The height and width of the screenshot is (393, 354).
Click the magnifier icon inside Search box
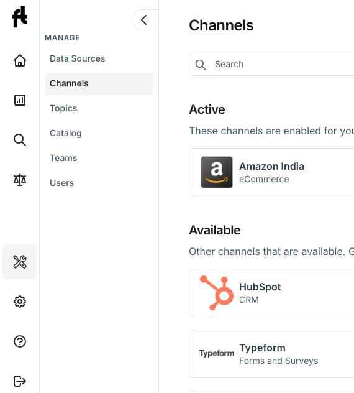[x=201, y=65]
